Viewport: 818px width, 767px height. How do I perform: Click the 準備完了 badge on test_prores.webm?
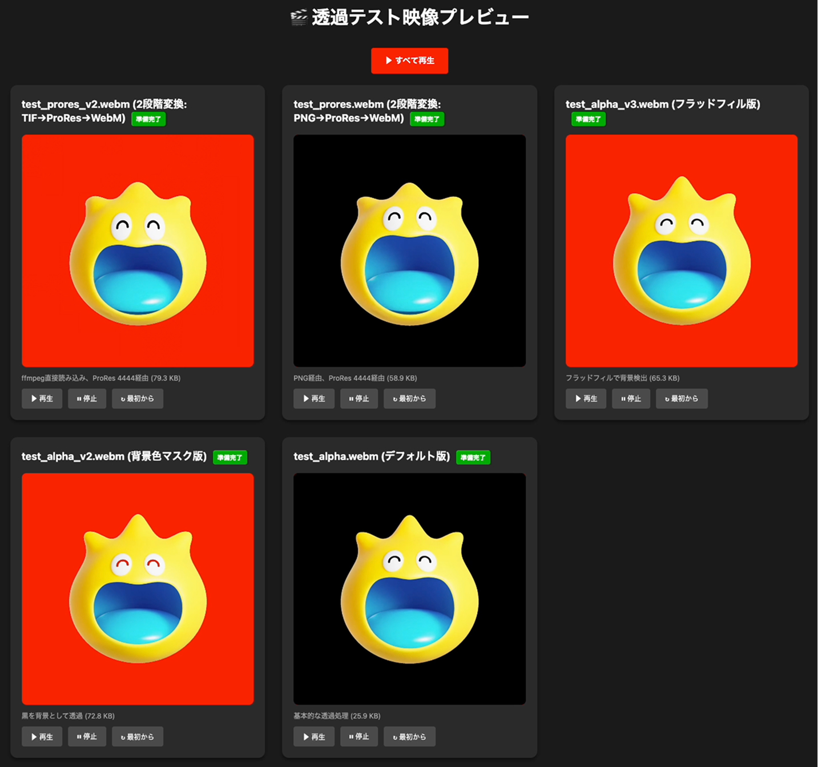click(x=427, y=119)
